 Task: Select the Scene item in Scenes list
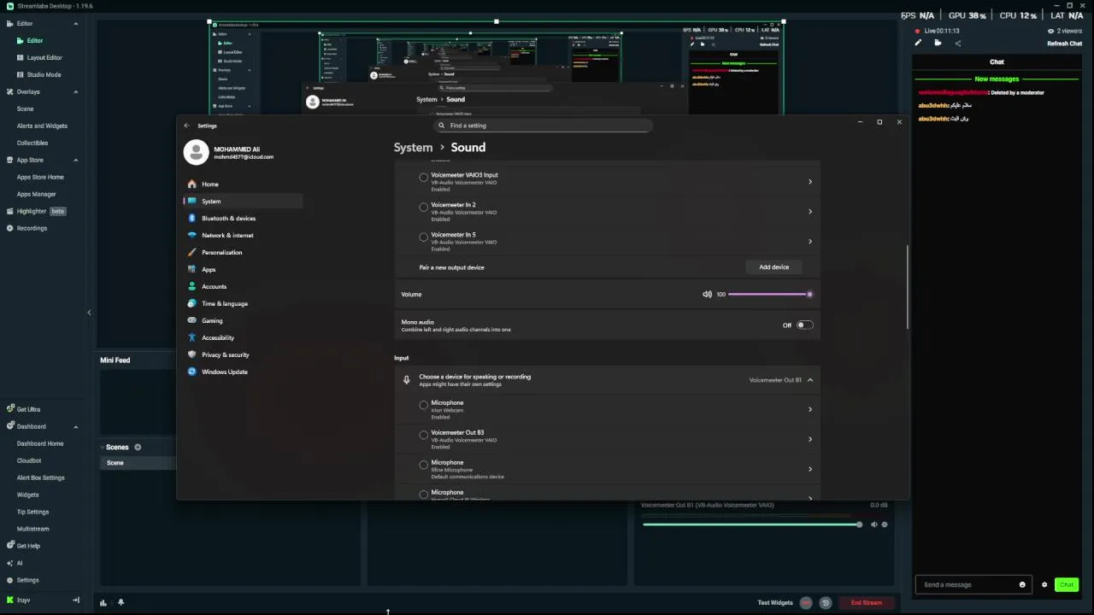pos(137,463)
